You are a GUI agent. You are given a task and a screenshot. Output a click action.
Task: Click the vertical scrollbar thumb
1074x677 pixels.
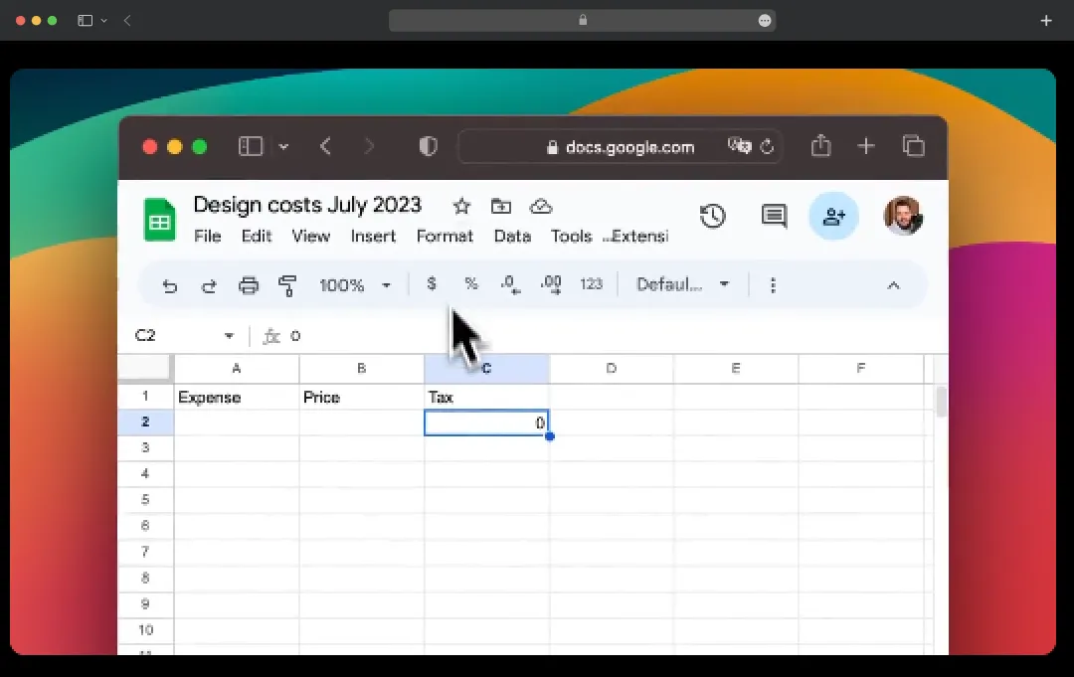(942, 402)
